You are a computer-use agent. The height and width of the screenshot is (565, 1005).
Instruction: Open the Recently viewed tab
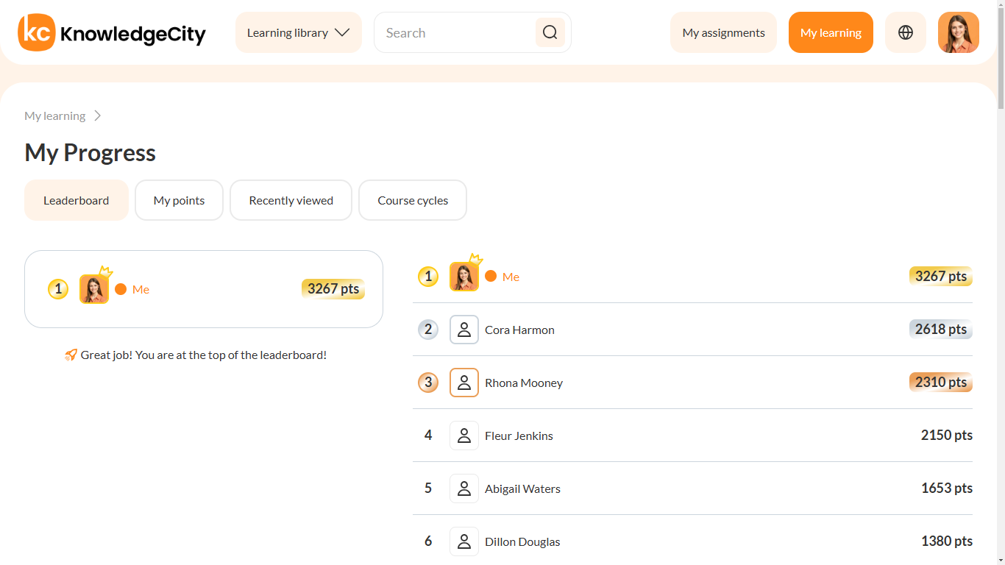(x=291, y=200)
